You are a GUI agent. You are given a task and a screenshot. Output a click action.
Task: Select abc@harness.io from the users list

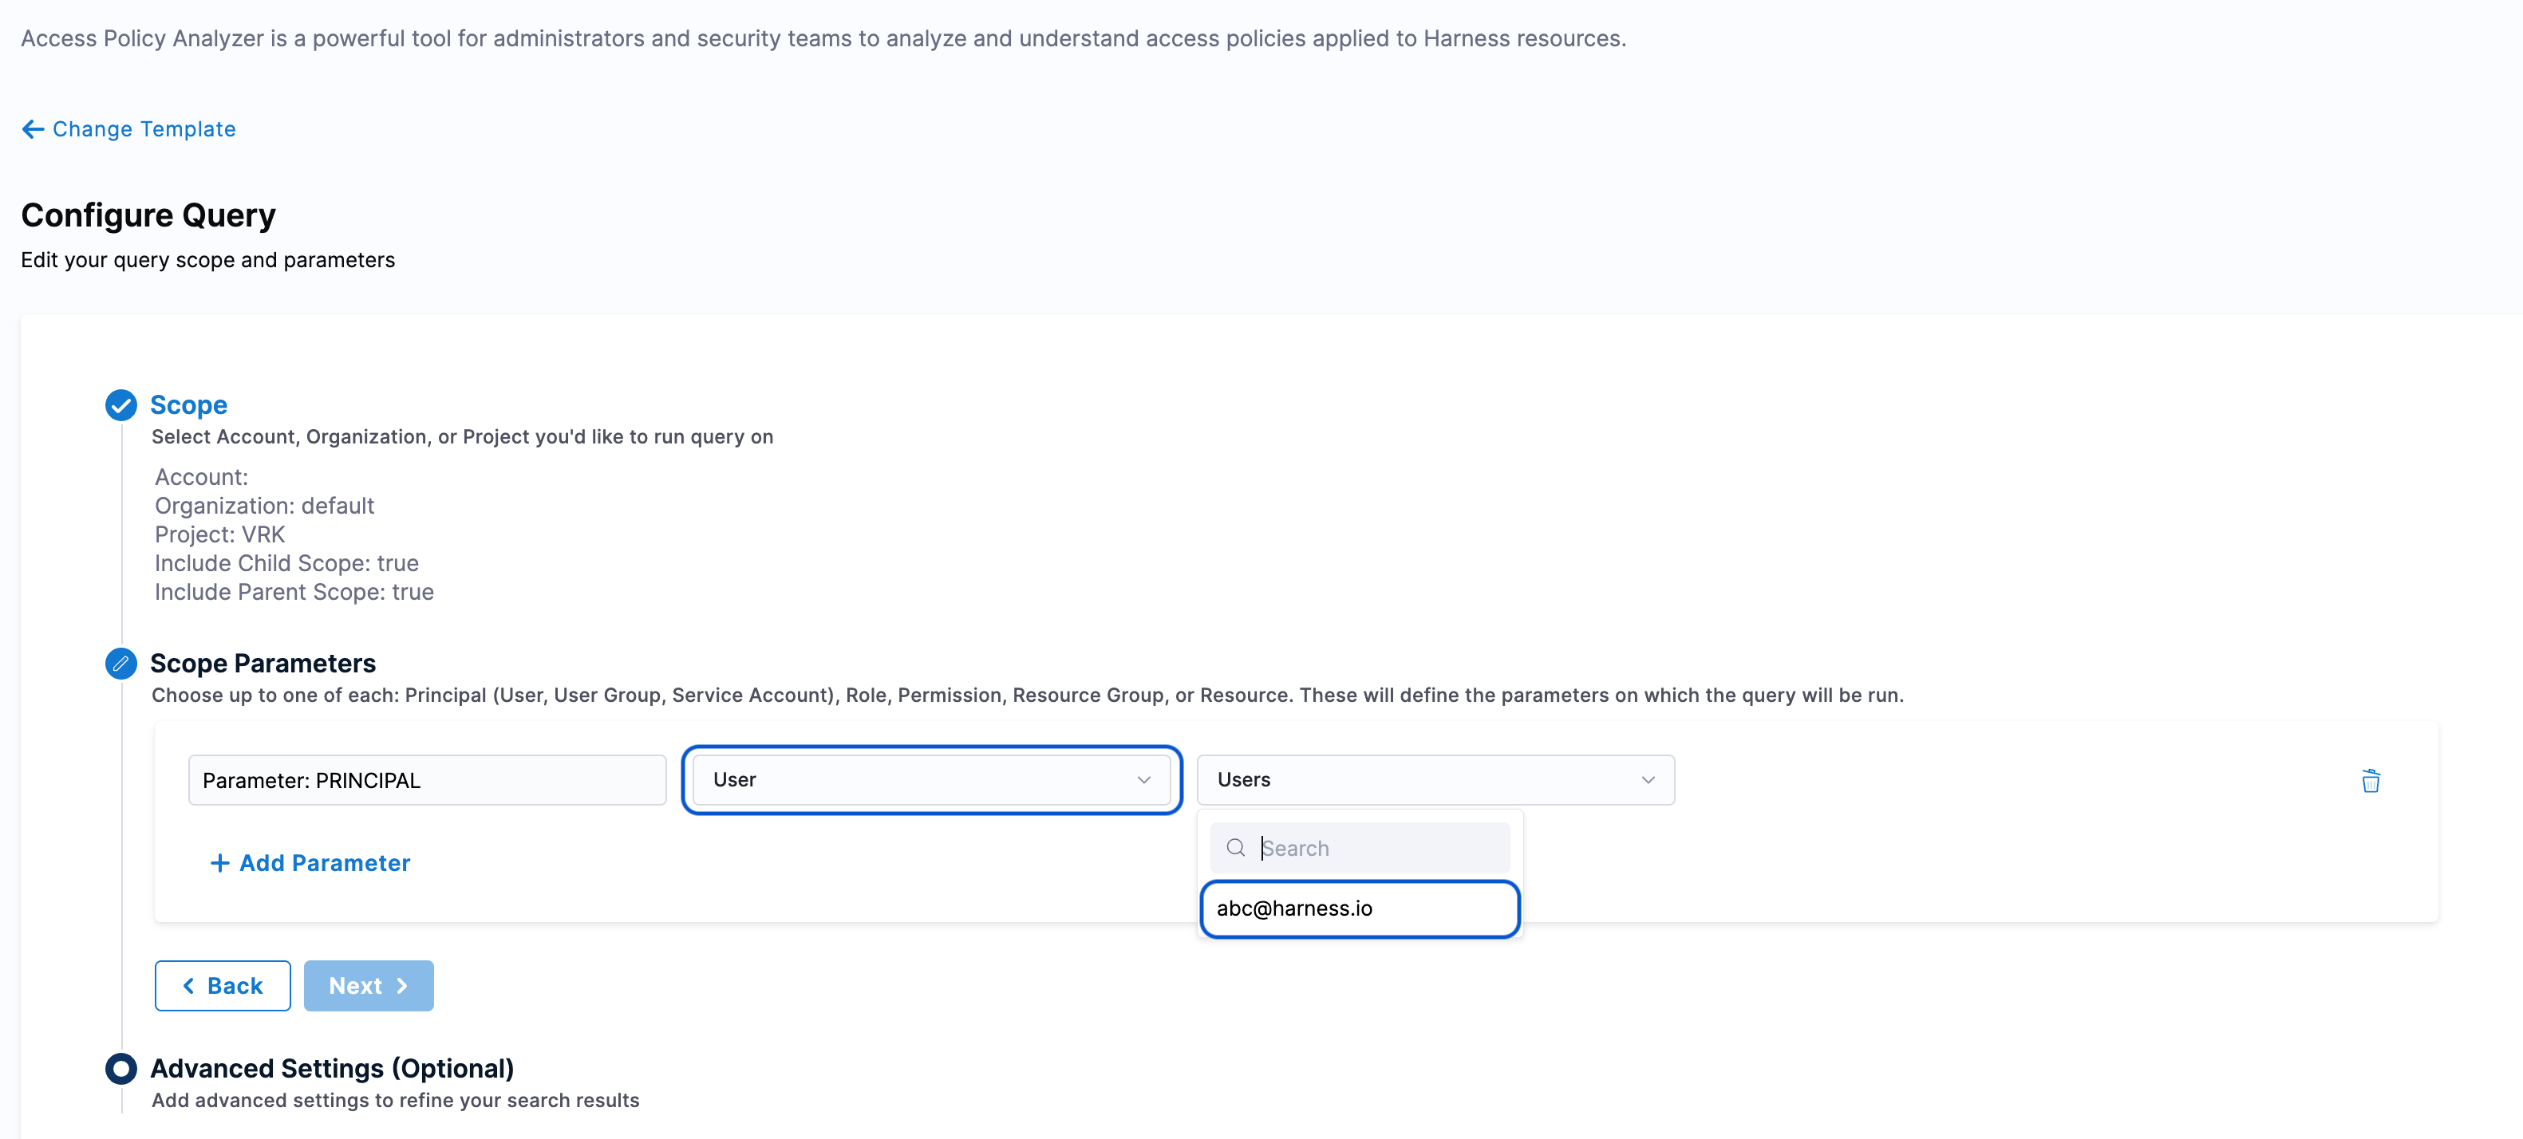(1359, 908)
